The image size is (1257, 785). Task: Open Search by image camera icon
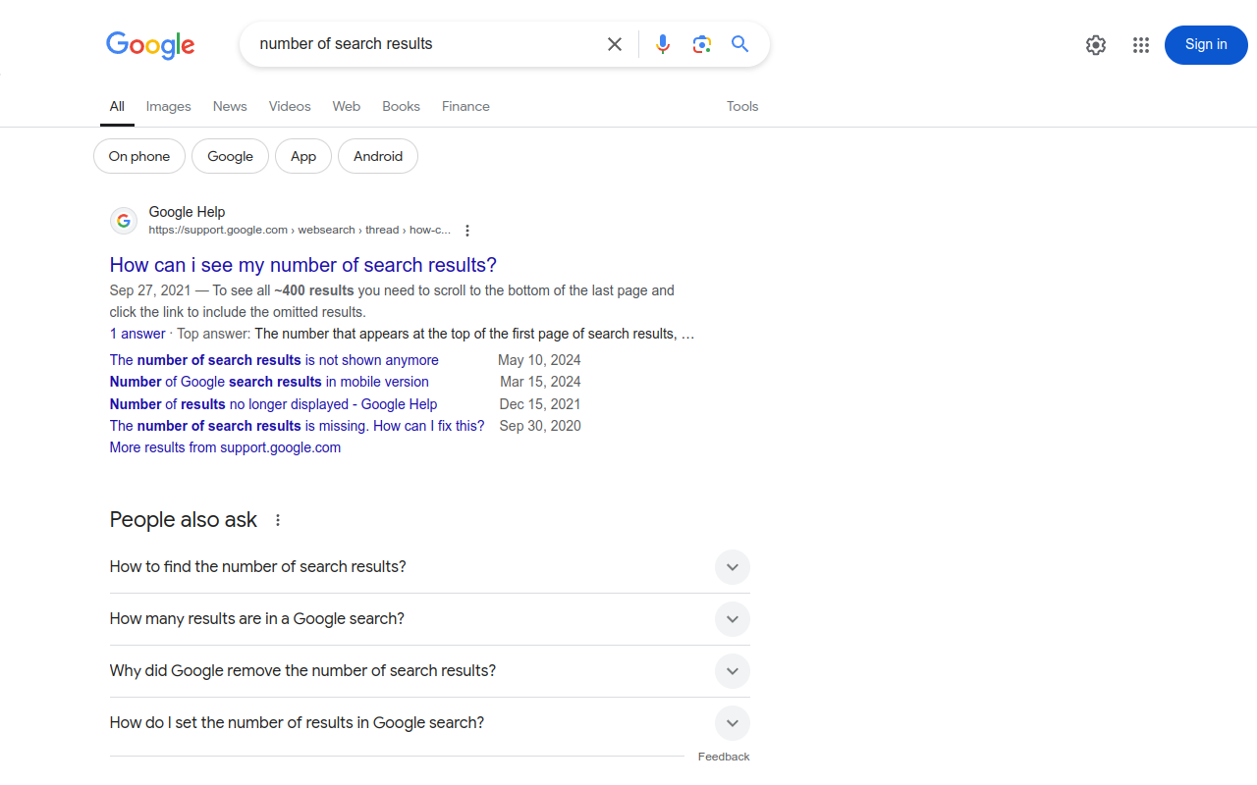(x=701, y=44)
